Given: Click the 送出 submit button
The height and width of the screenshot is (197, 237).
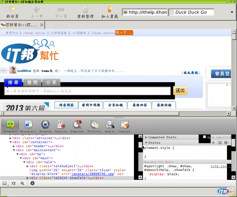Looking at the screenshot, I should coord(180,90).
